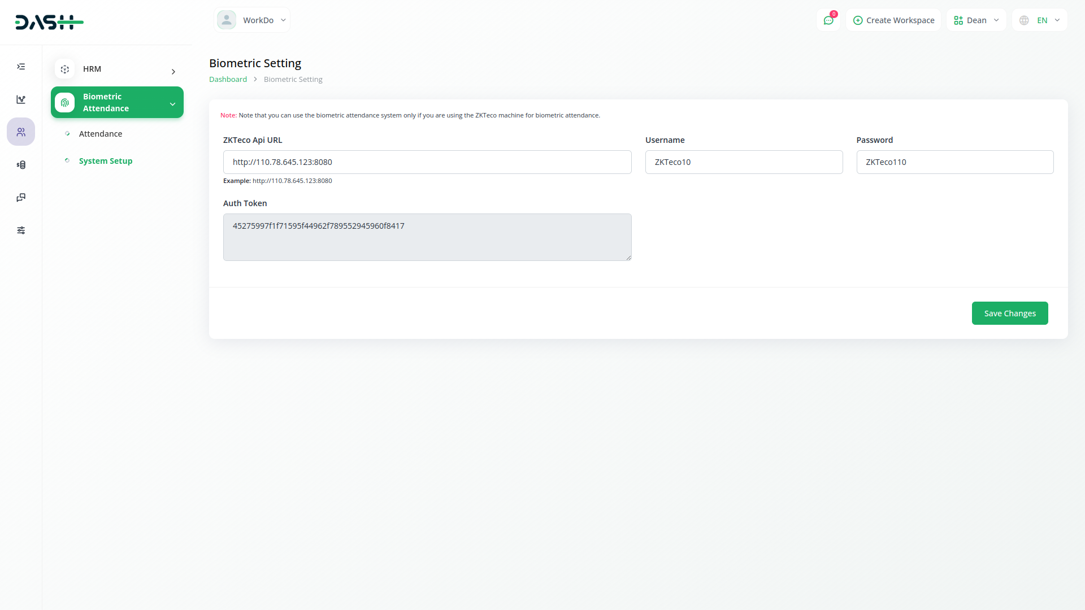Viewport: 1085px width, 610px height.
Task: Select the HRM people icon in sidebar
Action: [x=21, y=132]
